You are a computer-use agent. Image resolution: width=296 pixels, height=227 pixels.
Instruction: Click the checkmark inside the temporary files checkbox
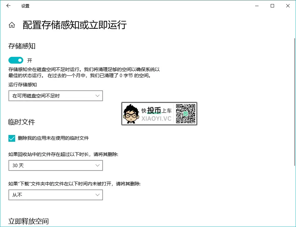click(11, 138)
